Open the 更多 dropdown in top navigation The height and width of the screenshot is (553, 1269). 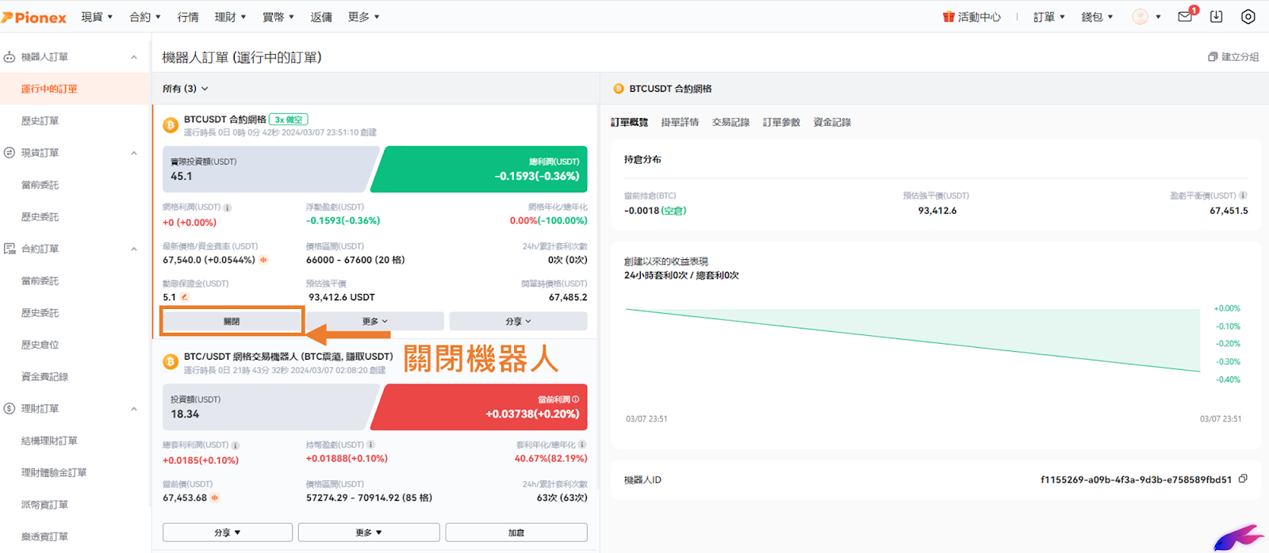[364, 17]
